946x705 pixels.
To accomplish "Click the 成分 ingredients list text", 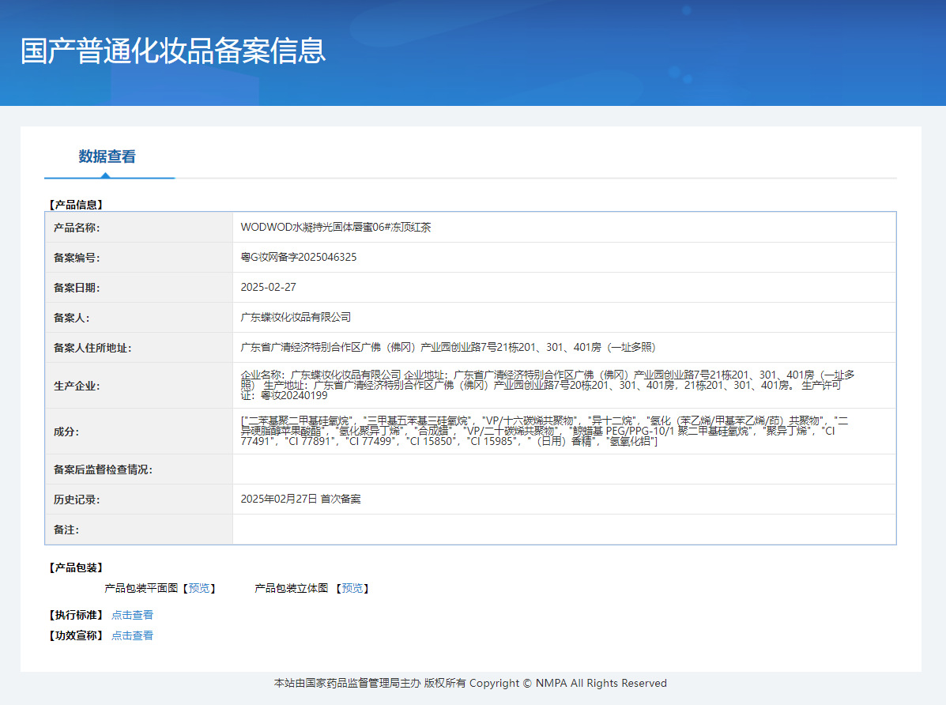I will (545, 431).
